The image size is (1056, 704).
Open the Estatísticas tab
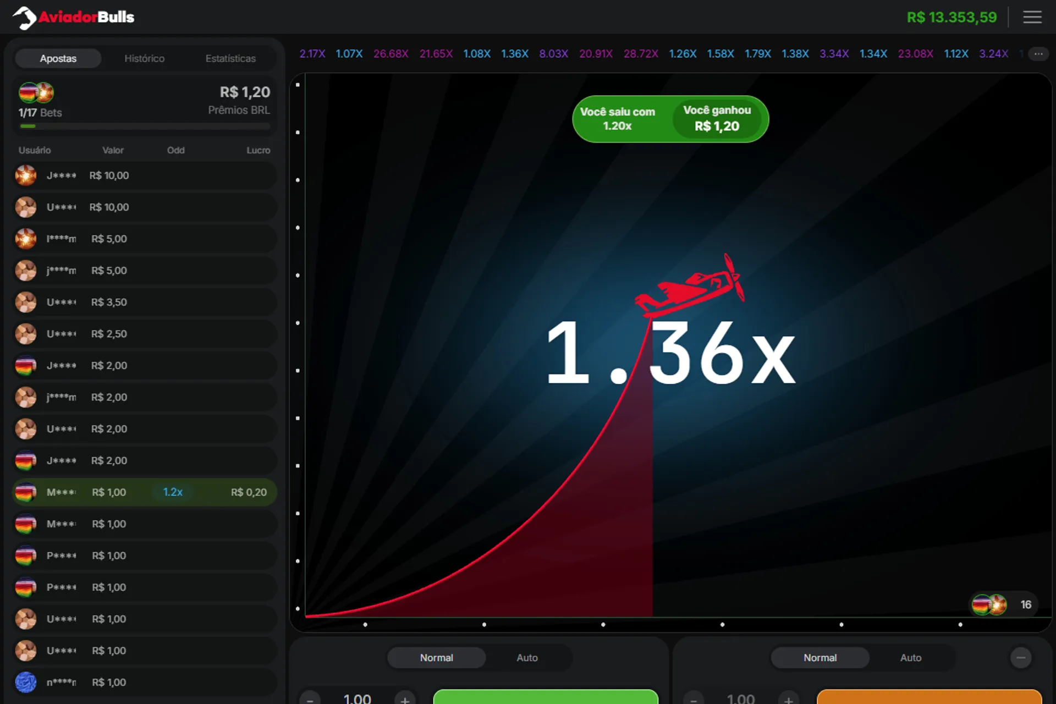[x=230, y=58]
